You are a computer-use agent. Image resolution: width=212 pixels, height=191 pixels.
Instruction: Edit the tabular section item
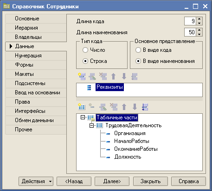(103, 107)
